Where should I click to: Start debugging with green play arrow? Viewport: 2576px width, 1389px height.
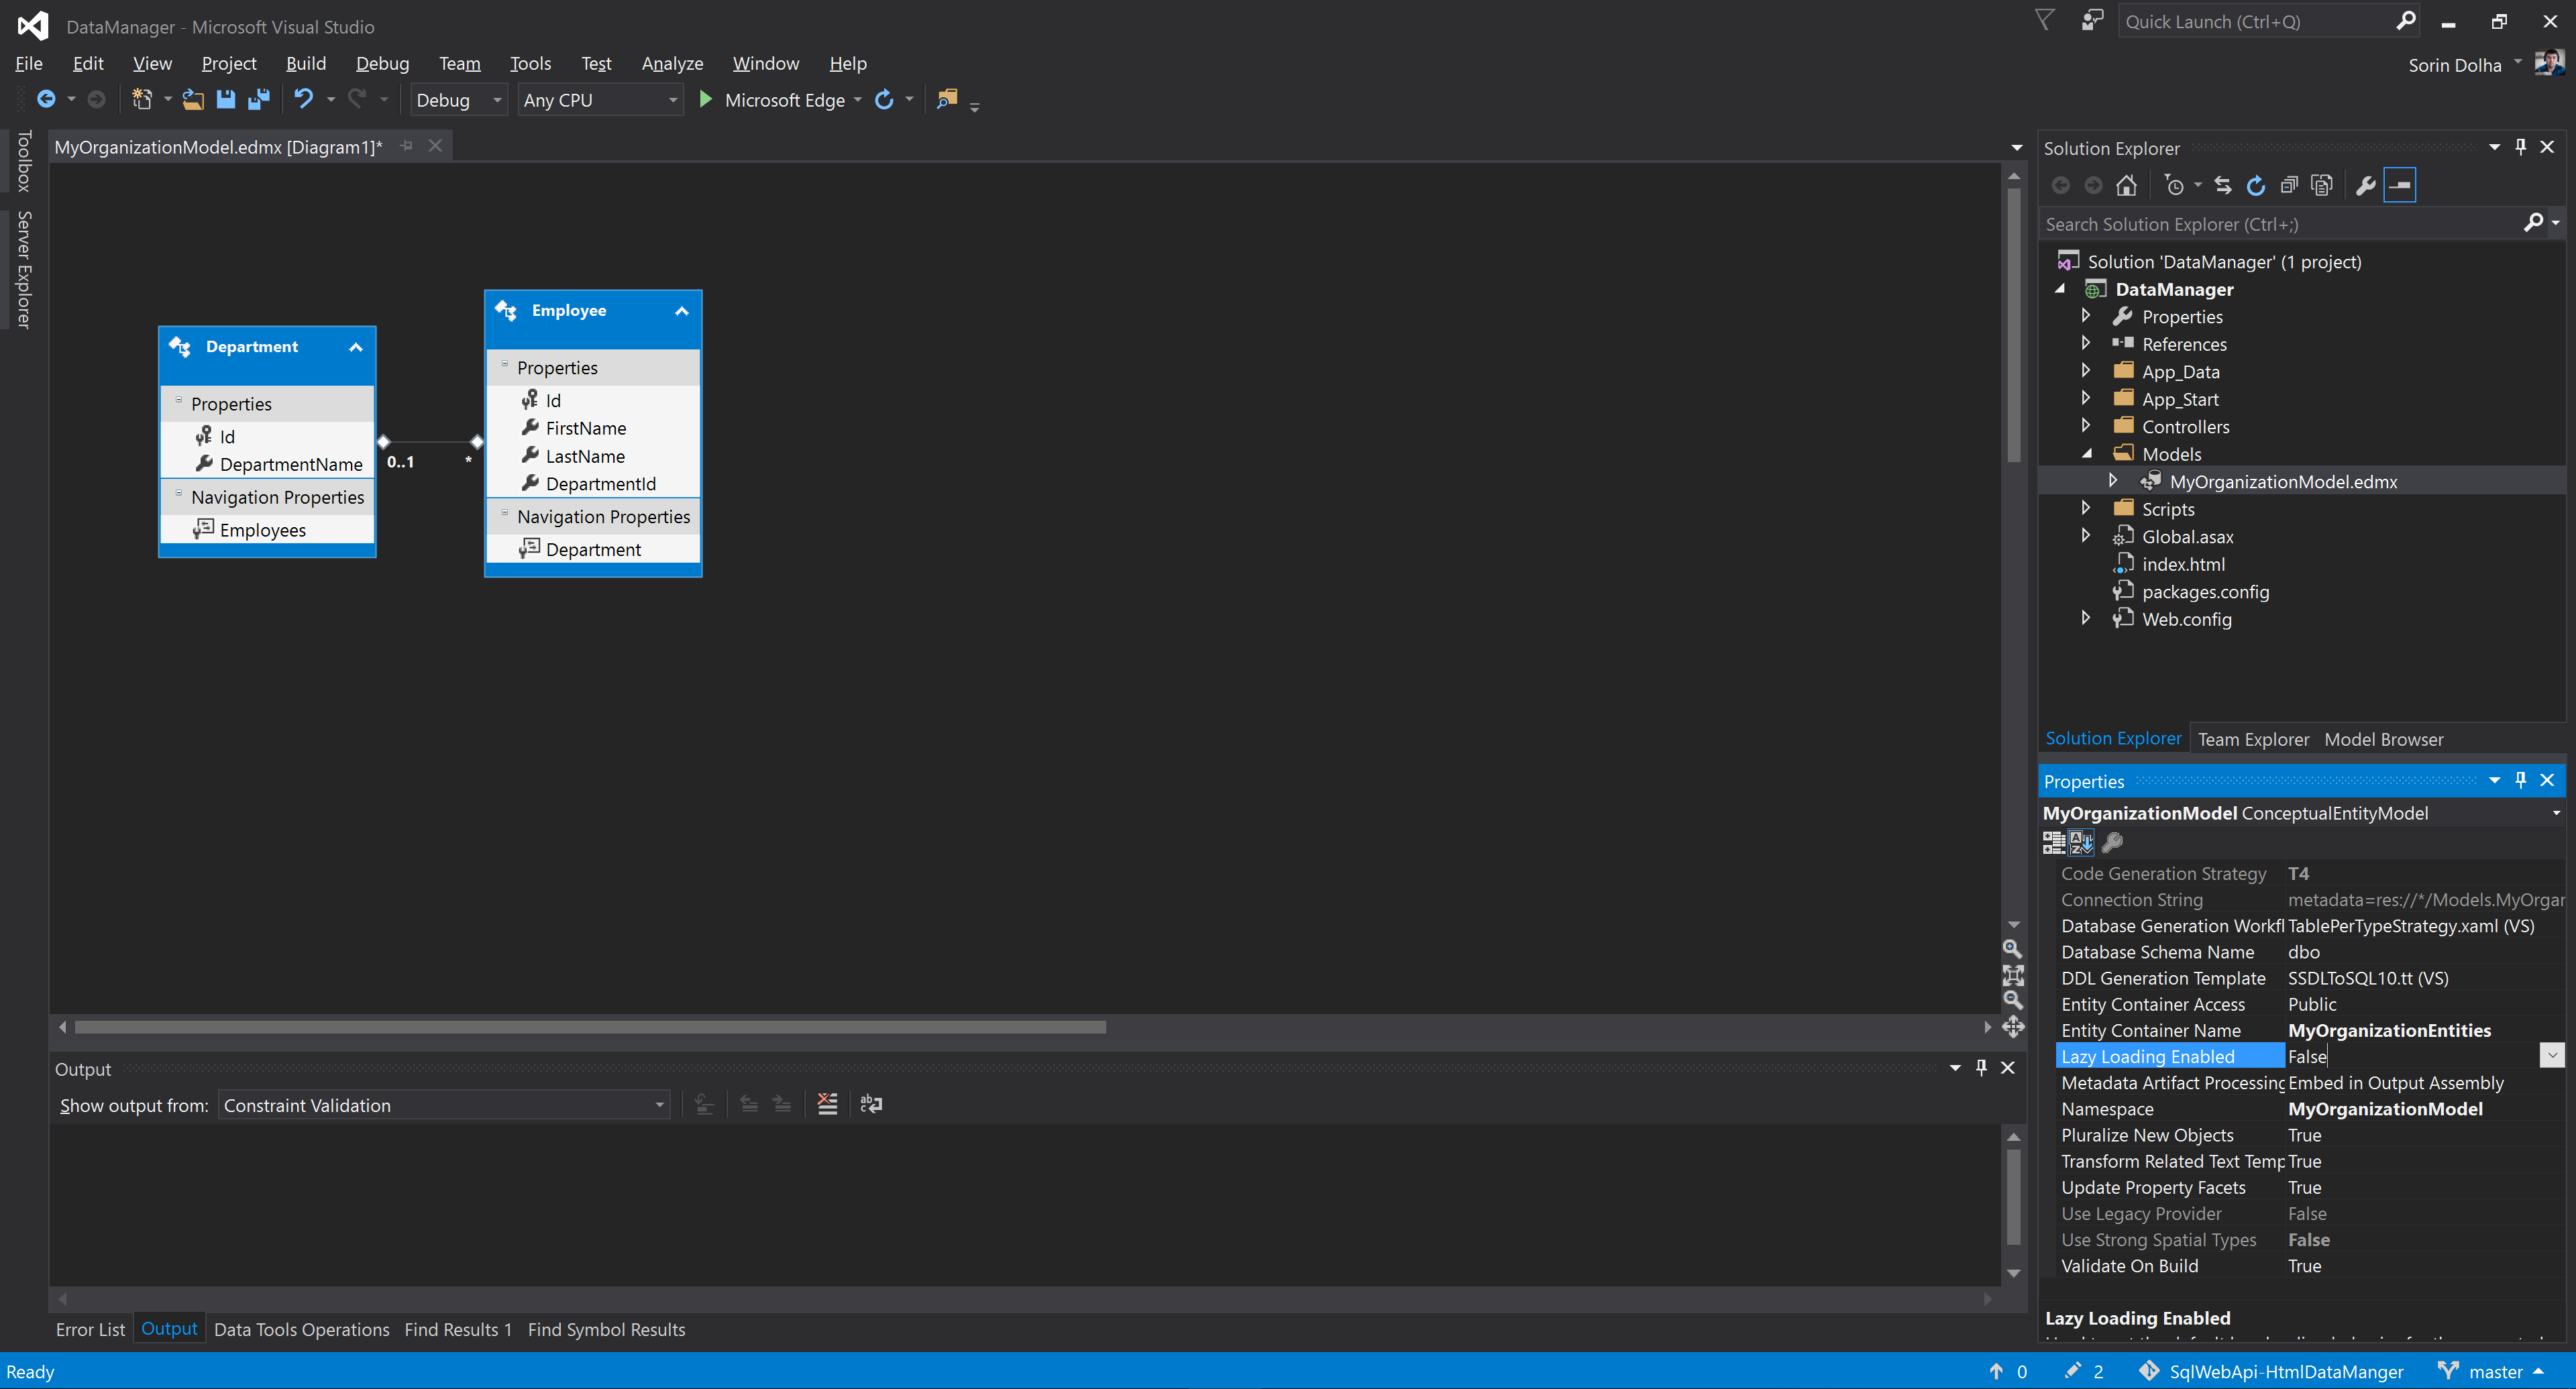705,99
